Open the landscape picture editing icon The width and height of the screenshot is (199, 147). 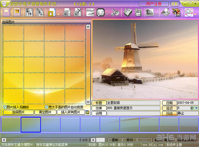(90, 12)
